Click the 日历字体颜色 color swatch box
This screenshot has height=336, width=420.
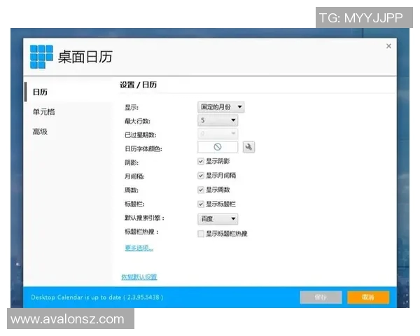[x=218, y=147]
